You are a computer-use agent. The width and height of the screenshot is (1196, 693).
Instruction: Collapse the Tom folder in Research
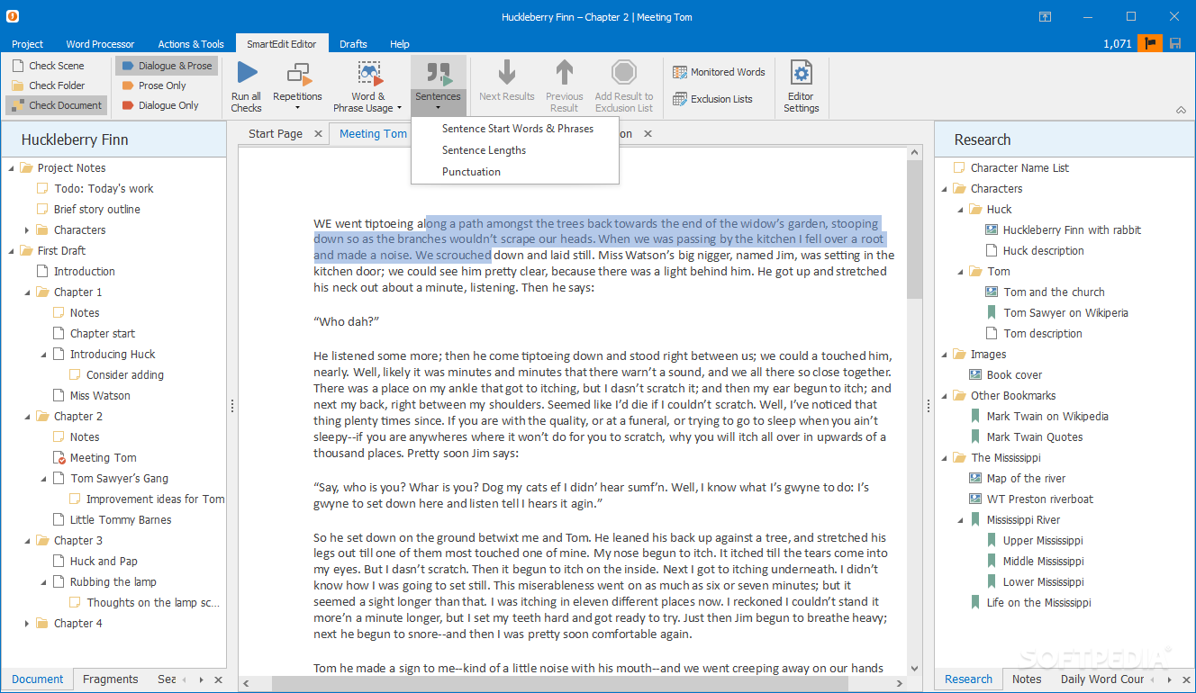point(960,272)
